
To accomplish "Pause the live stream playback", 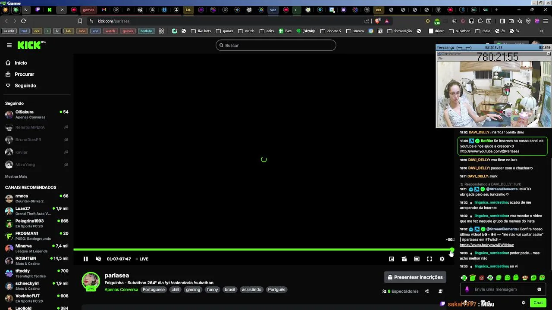I will tap(85, 259).
